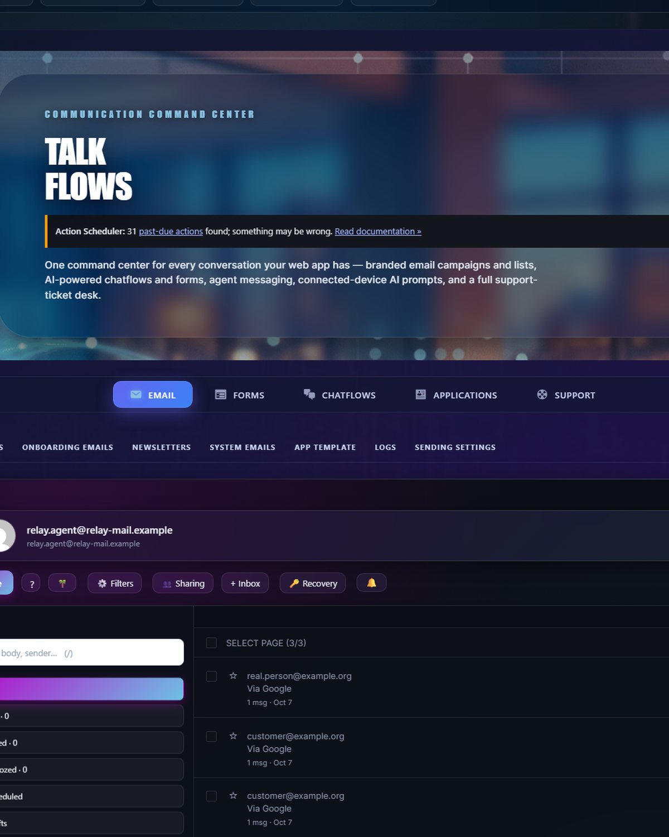Open the App Template sub-tab
This screenshot has height=837, width=669.
(x=325, y=448)
